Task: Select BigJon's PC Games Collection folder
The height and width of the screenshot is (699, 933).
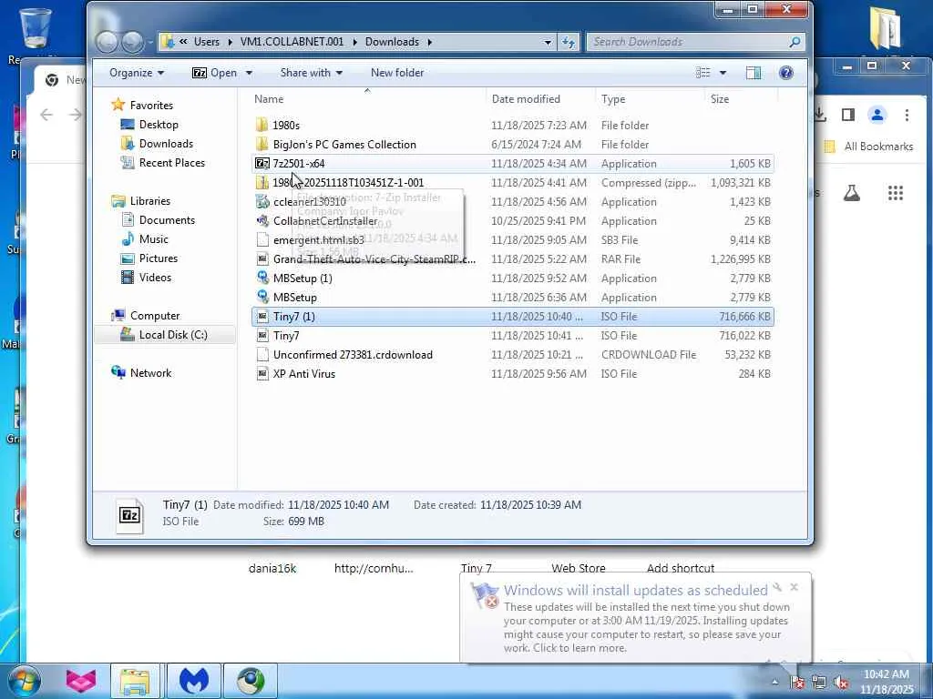Action: coord(513,144)
